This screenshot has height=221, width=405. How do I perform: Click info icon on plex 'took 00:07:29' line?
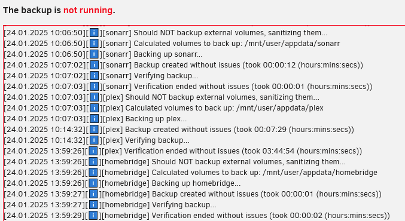tap(95, 130)
